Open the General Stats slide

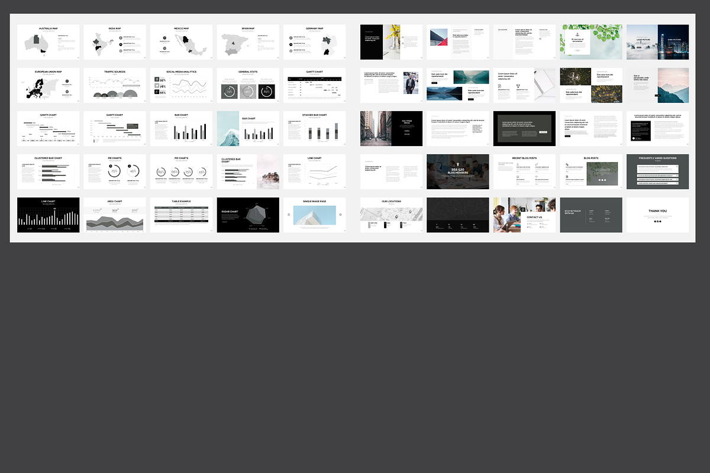248,85
